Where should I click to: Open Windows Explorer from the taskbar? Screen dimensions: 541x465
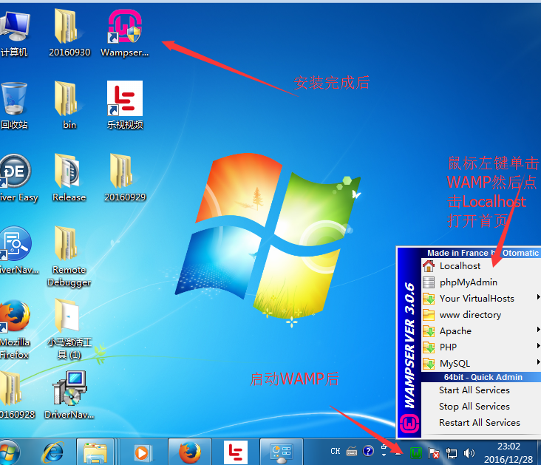(95, 452)
